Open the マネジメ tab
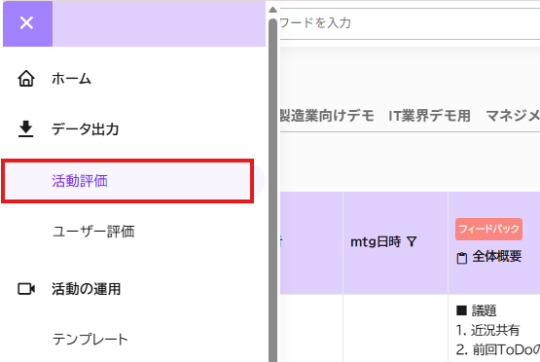Image resolution: width=540 pixels, height=362 pixels. (x=513, y=116)
